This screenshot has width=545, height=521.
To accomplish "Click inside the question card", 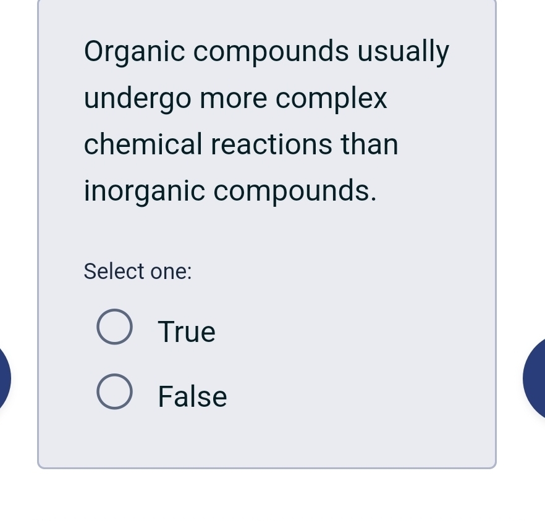I will [x=266, y=235].
